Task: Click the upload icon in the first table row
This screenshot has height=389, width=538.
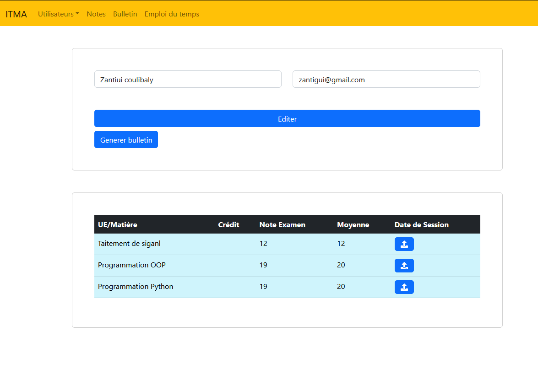Action: pos(404,244)
